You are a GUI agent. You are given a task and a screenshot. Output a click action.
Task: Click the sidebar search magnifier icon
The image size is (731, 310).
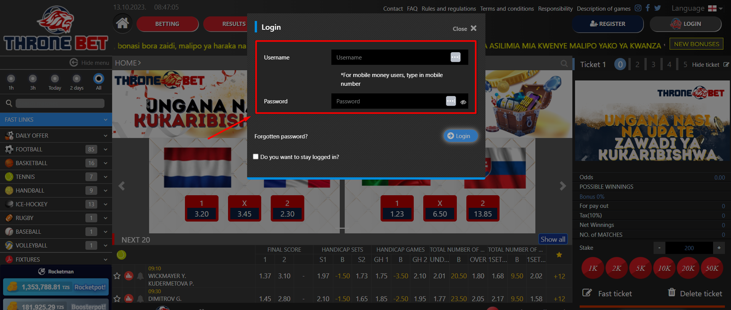pos(9,103)
